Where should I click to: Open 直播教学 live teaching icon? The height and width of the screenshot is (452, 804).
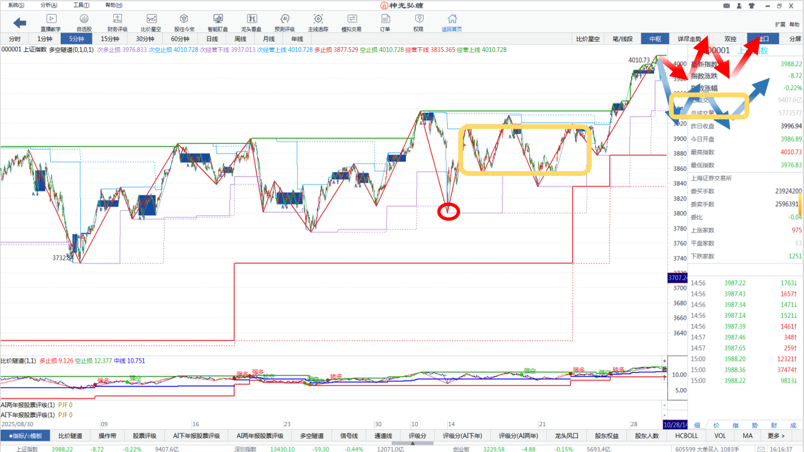click(51, 19)
